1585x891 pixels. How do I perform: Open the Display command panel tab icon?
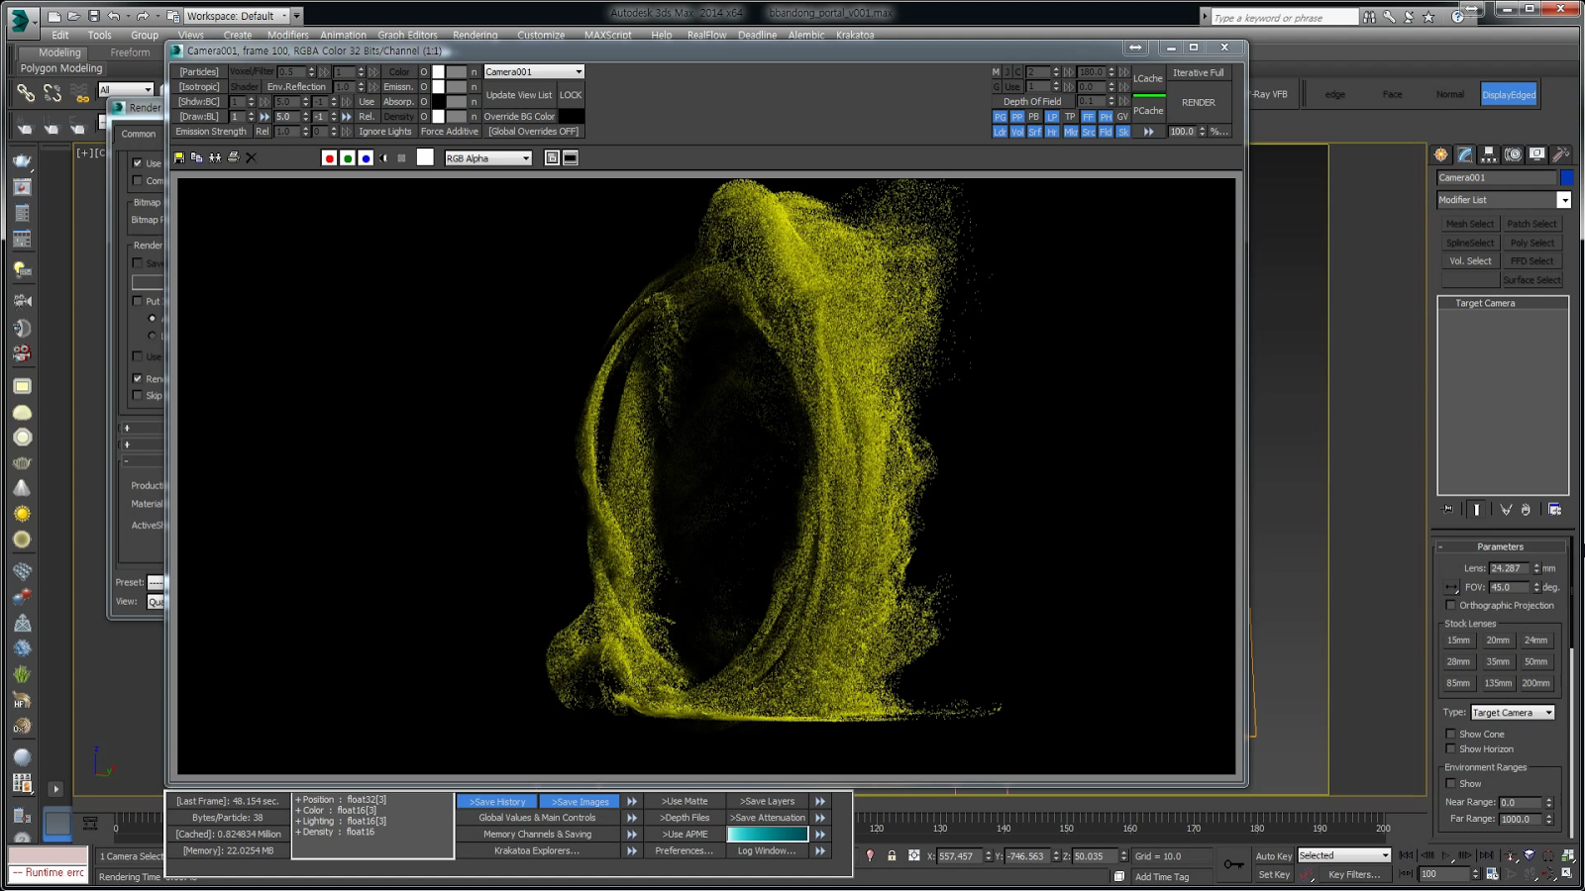1536,154
